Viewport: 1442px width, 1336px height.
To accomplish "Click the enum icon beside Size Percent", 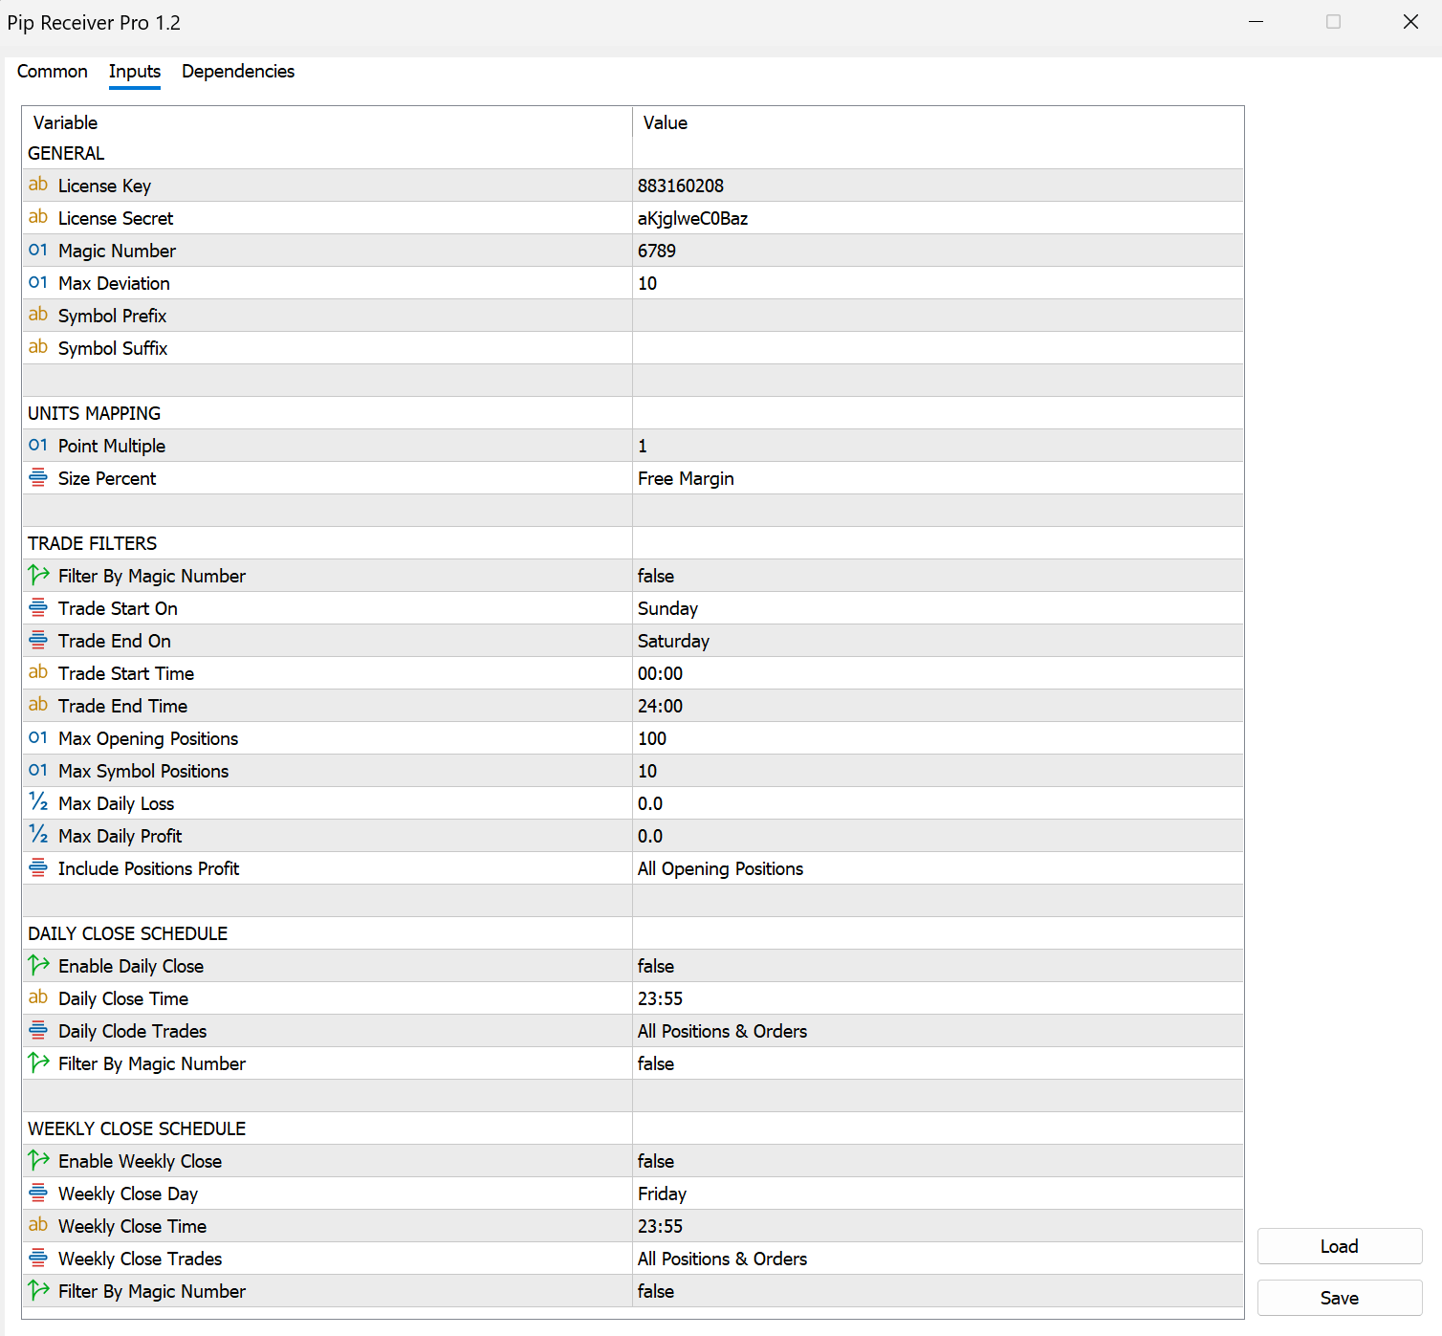I will click(x=38, y=478).
